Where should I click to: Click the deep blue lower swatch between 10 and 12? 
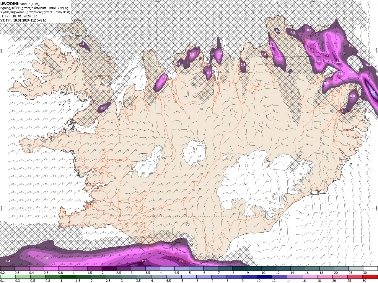[264, 277]
